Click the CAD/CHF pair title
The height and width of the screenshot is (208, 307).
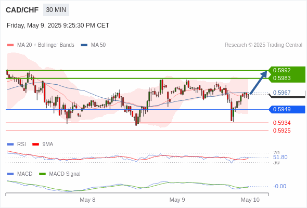click(x=22, y=10)
